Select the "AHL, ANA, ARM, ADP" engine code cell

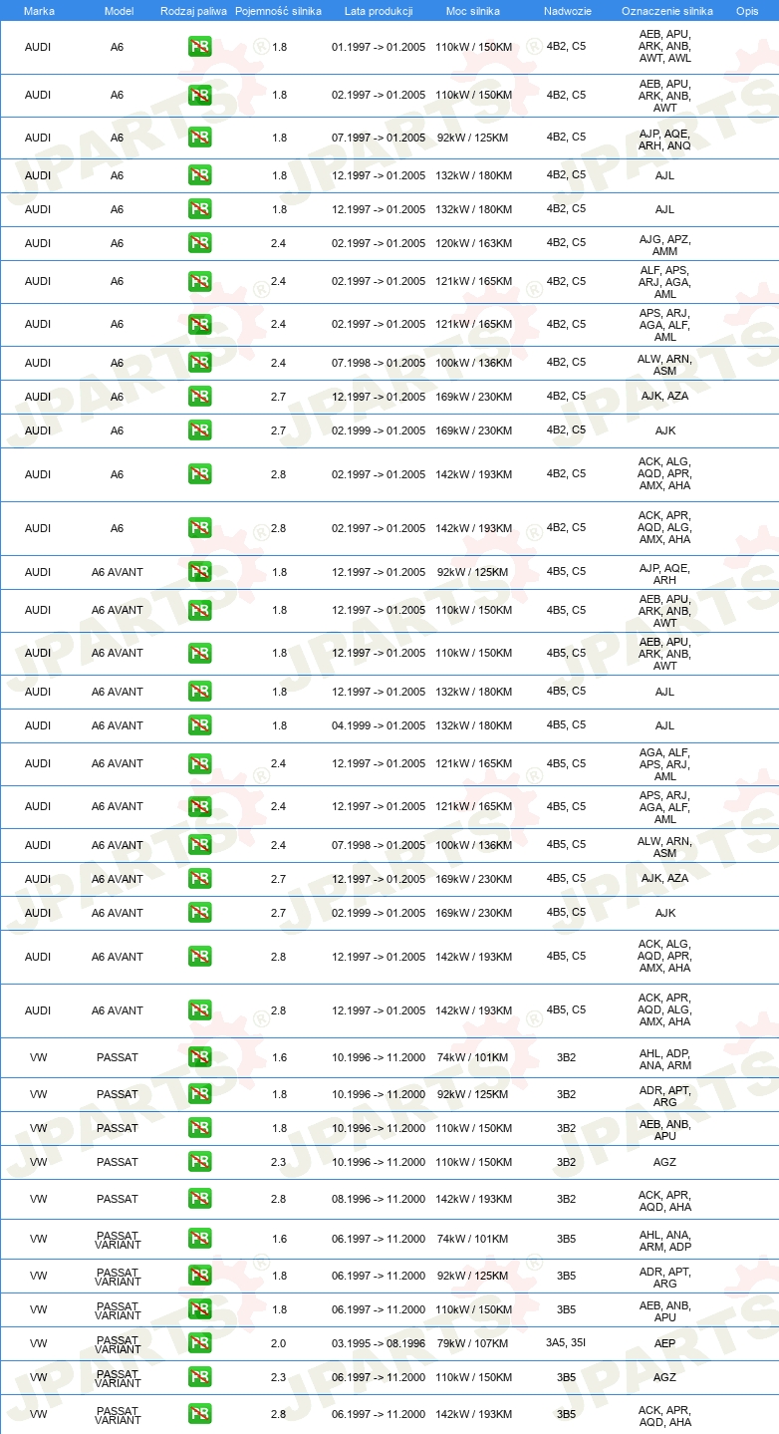tap(664, 1241)
